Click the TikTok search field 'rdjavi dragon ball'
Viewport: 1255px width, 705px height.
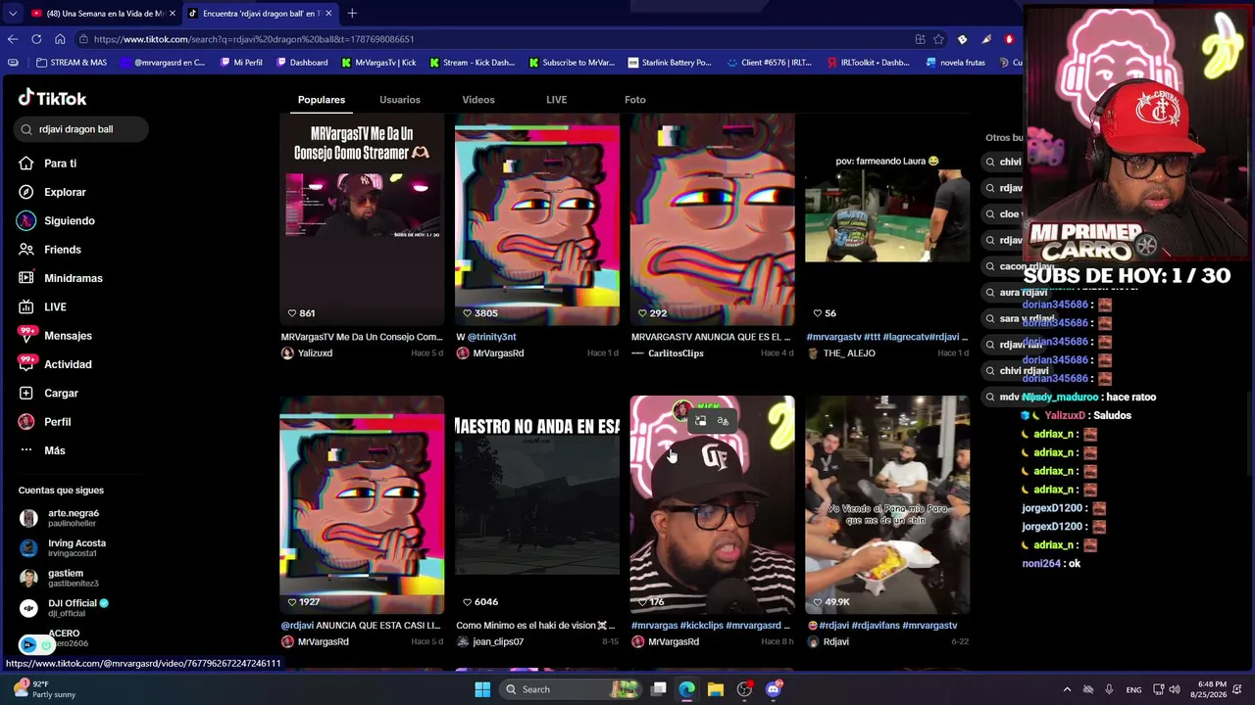pos(81,129)
